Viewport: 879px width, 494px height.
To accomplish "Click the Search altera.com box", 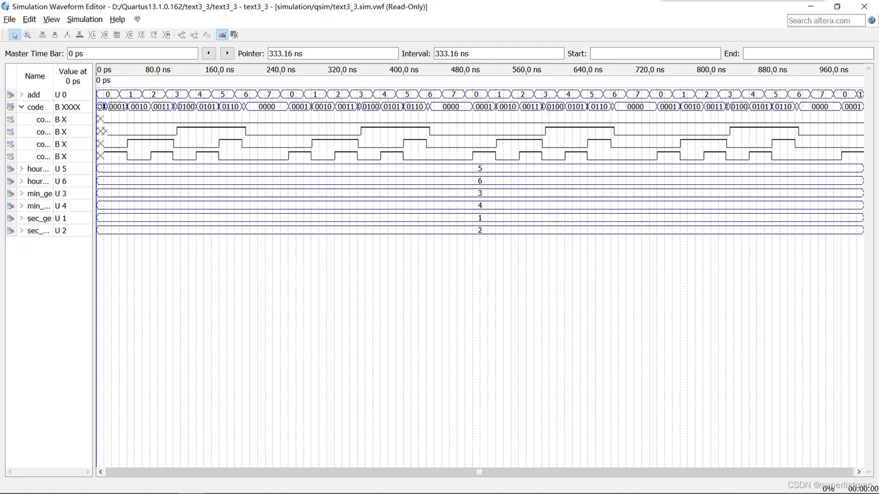I will [826, 21].
